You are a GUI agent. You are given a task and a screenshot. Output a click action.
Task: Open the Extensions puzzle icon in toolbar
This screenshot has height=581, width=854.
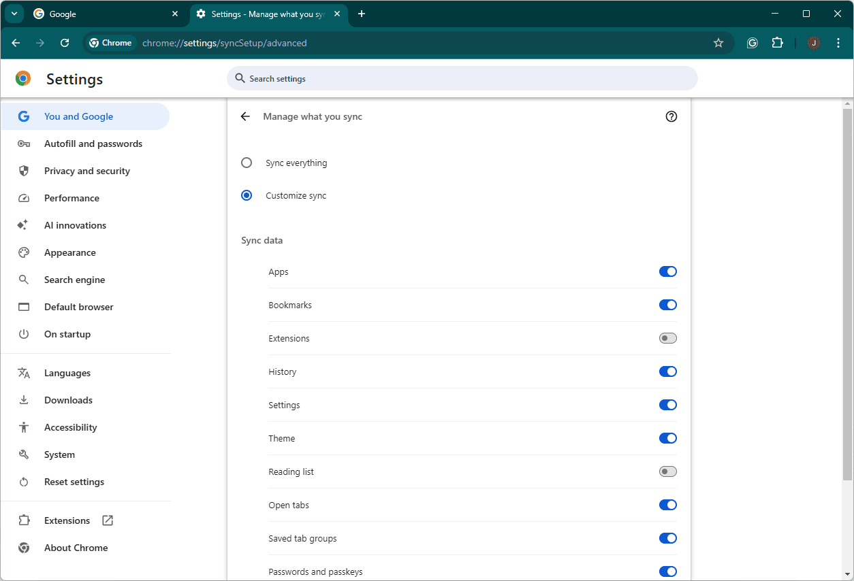[777, 43]
